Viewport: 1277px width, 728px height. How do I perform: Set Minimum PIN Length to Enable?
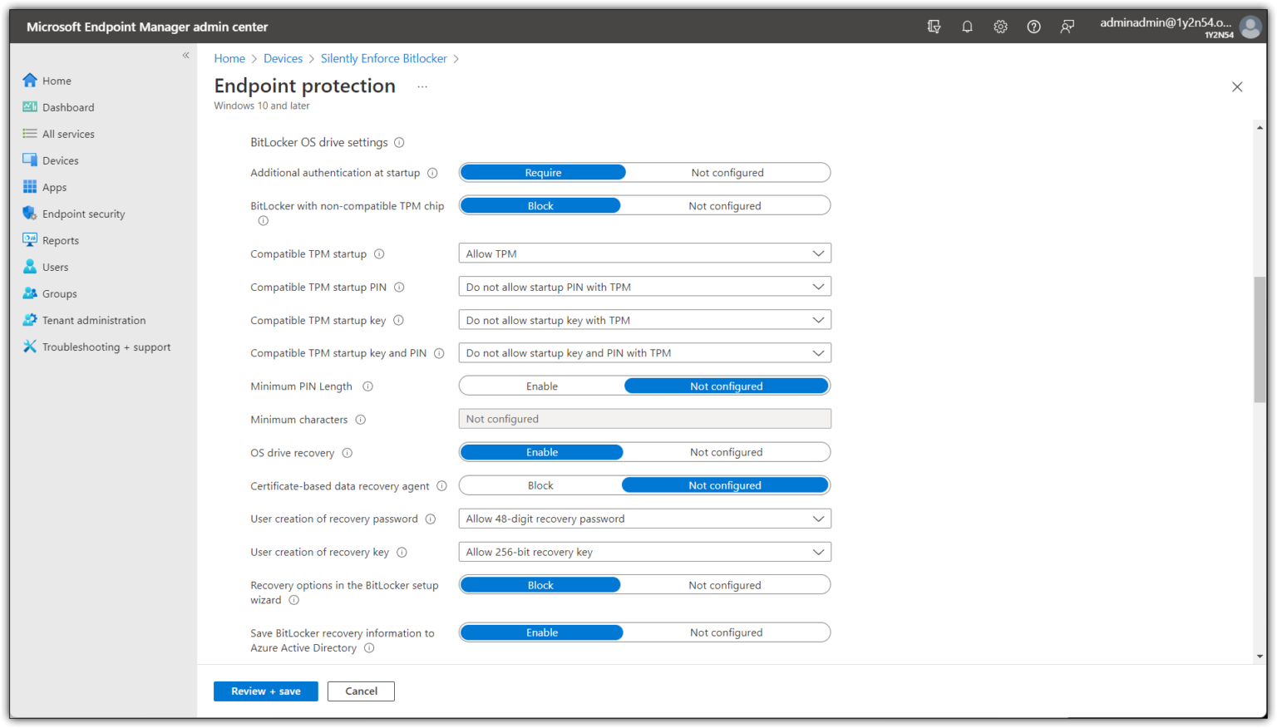[x=541, y=385]
